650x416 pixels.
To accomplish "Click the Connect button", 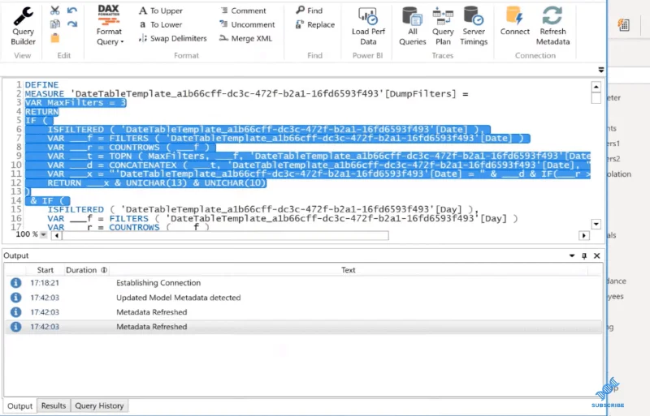I will [514, 21].
